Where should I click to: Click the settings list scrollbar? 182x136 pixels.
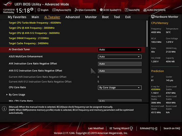point(147,34)
